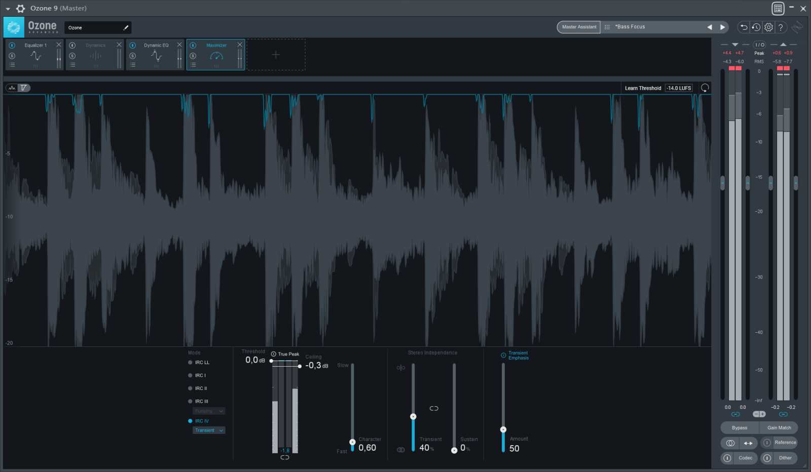The image size is (811, 472).
Task: Solo the Equalizer 1 module
Action: tap(12, 56)
